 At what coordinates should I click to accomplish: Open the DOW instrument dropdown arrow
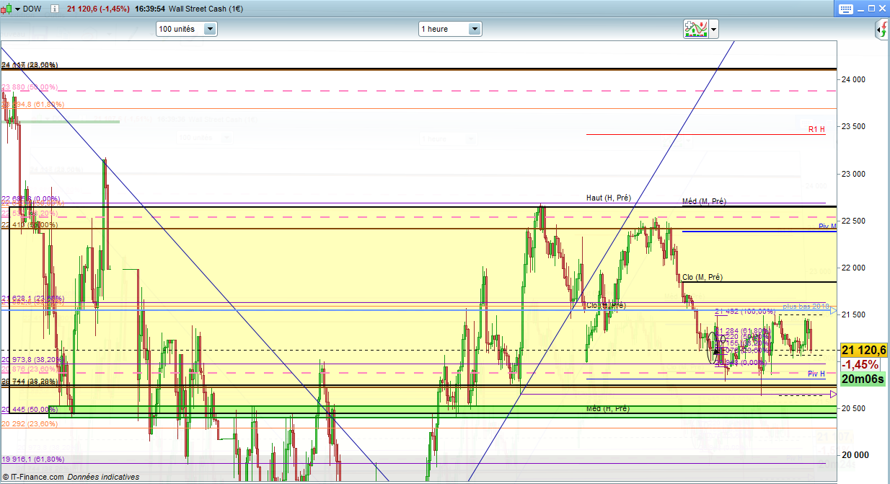17,9
